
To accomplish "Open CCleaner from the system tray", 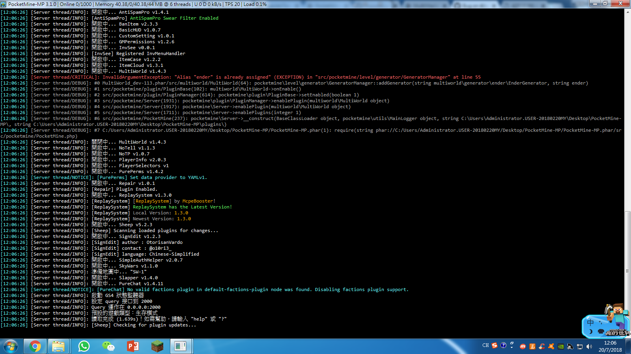I will tap(541, 347).
